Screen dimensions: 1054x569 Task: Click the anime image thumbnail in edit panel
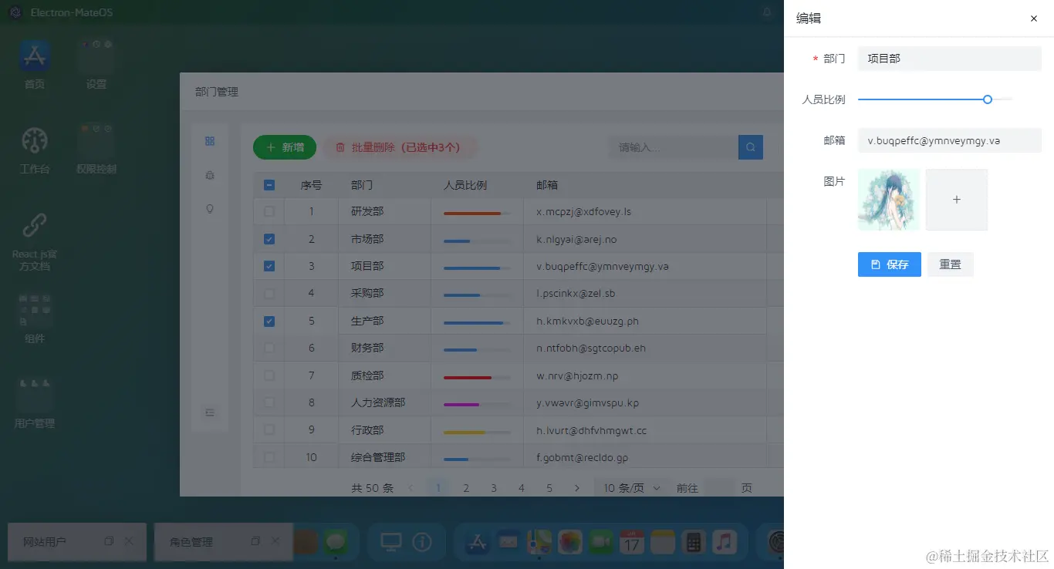pyautogui.click(x=888, y=199)
